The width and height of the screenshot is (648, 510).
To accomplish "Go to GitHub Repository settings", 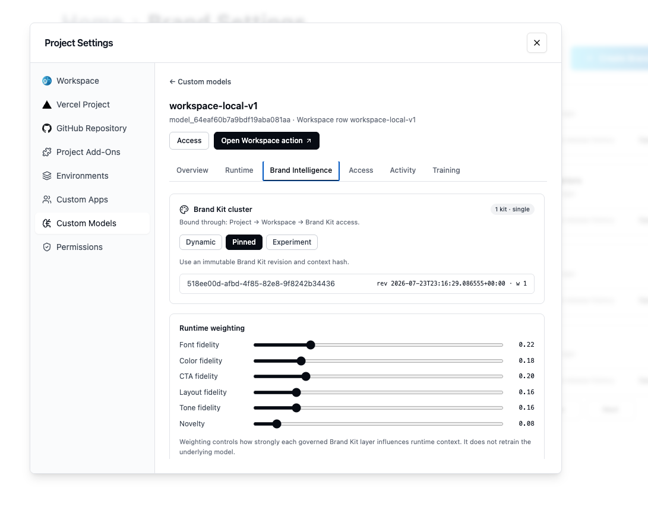I will click(92, 128).
